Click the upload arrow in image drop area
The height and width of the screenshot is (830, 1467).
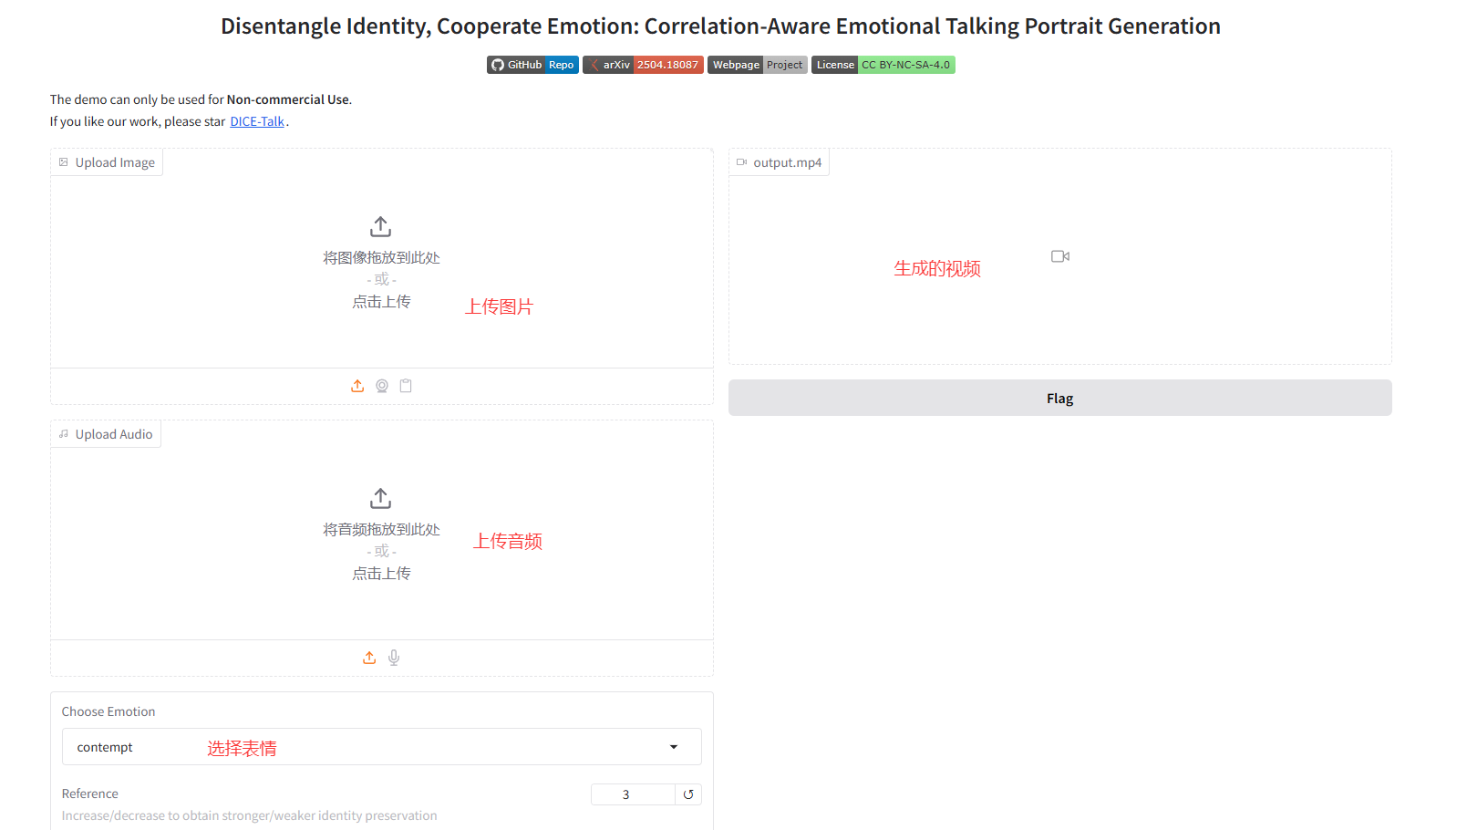coord(381,226)
